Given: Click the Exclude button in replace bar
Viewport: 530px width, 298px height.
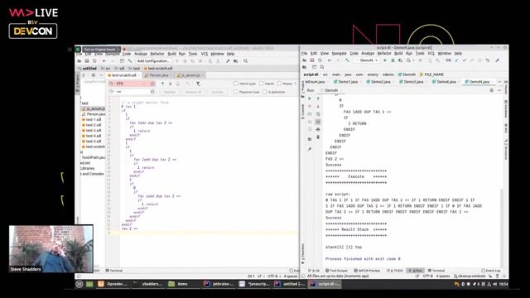Looking at the screenshot, I should [217, 92].
